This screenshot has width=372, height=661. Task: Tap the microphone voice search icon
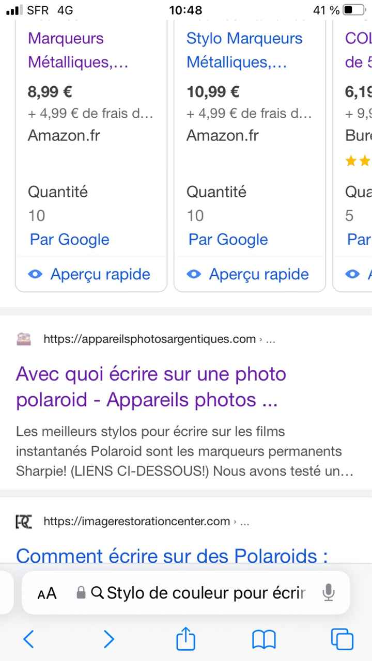click(328, 593)
